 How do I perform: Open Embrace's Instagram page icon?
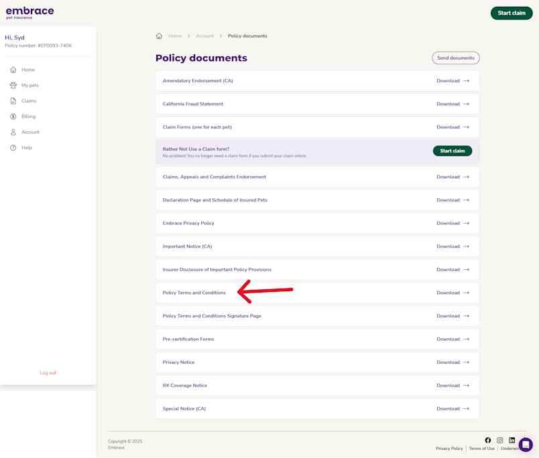click(500, 440)
